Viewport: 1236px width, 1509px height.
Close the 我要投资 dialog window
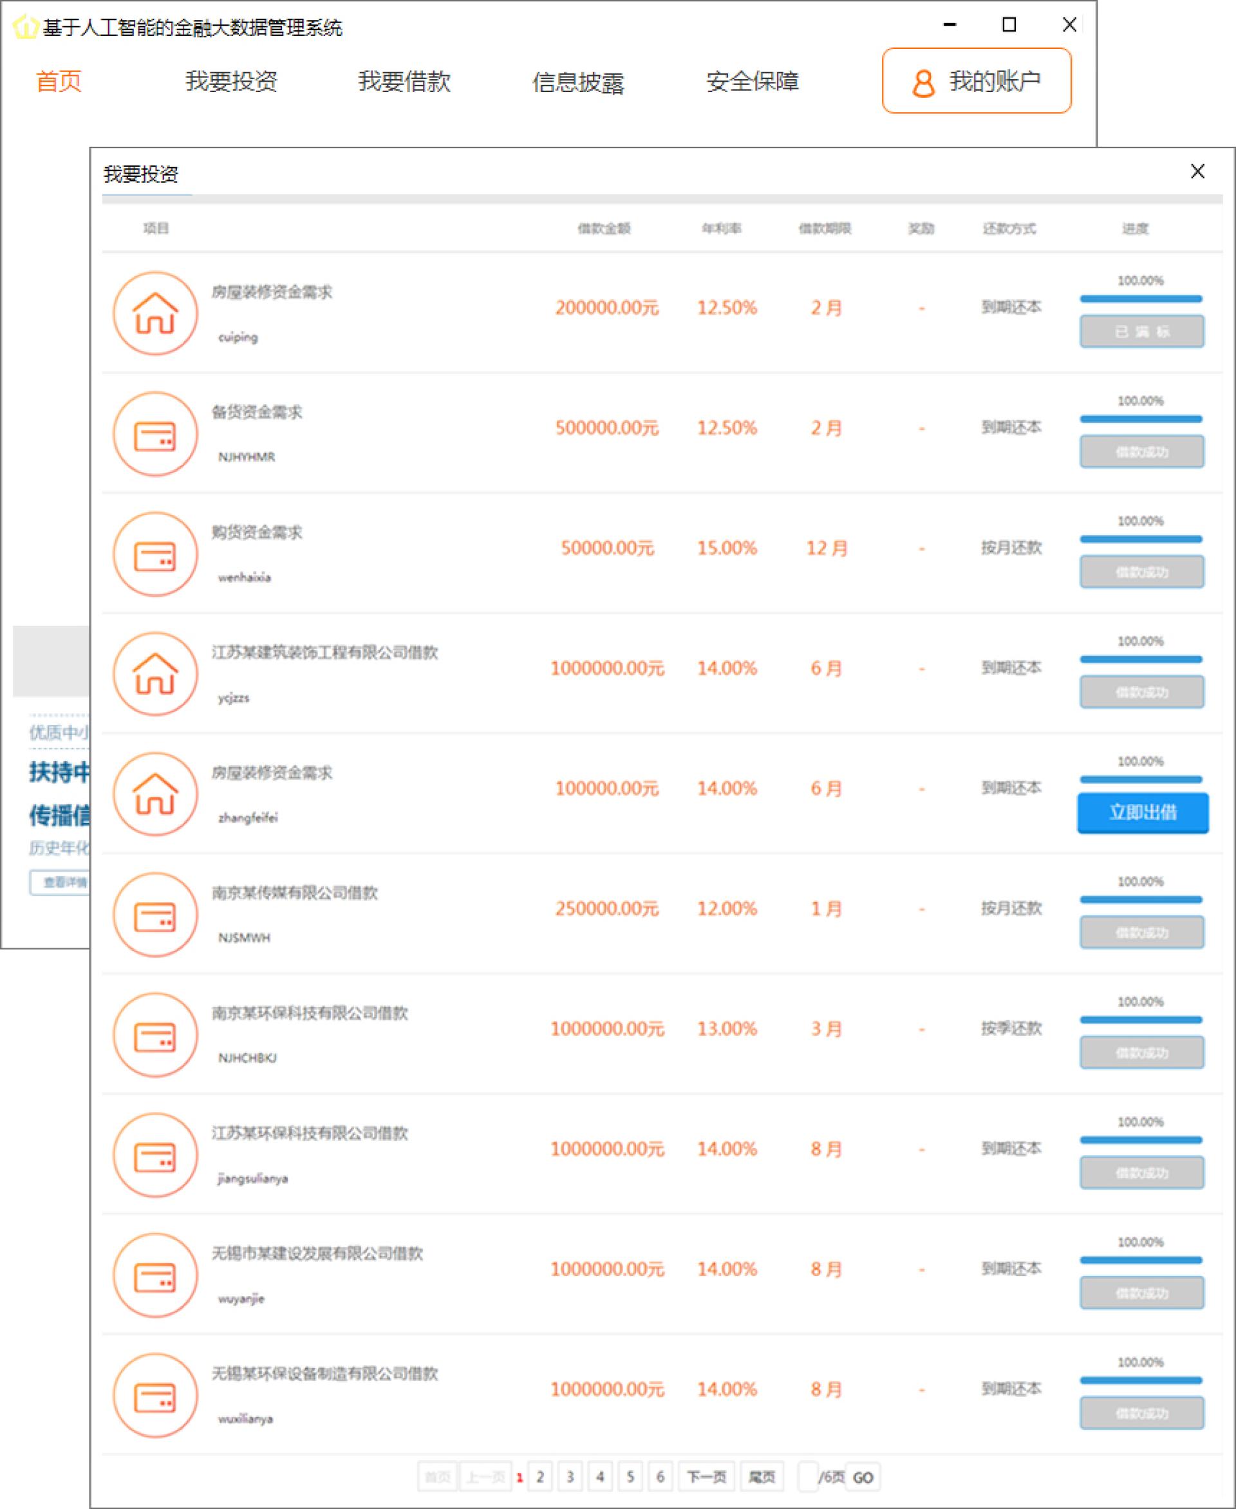click(x=1197, y=171)
